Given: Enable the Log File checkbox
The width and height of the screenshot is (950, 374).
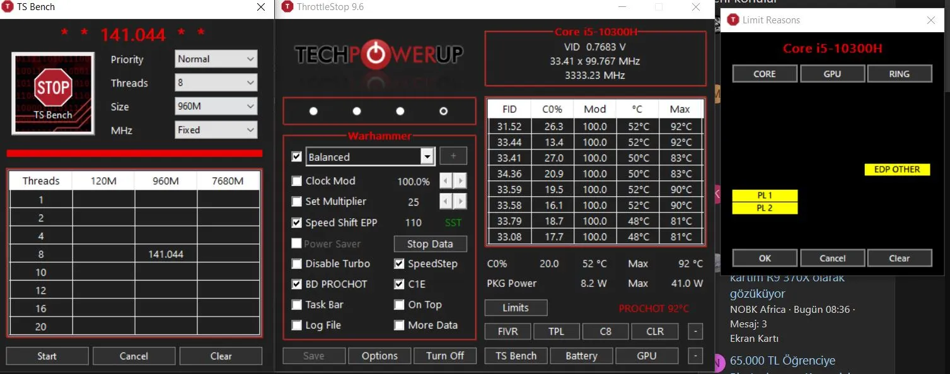Looking at the screenshot, I should tap(297, 325).
